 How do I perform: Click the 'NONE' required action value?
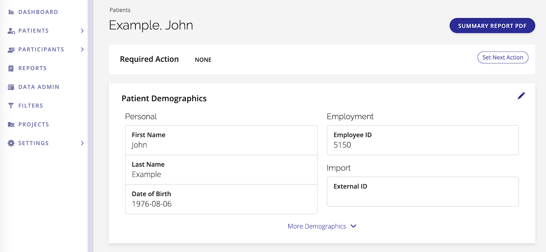coord(203,60)
